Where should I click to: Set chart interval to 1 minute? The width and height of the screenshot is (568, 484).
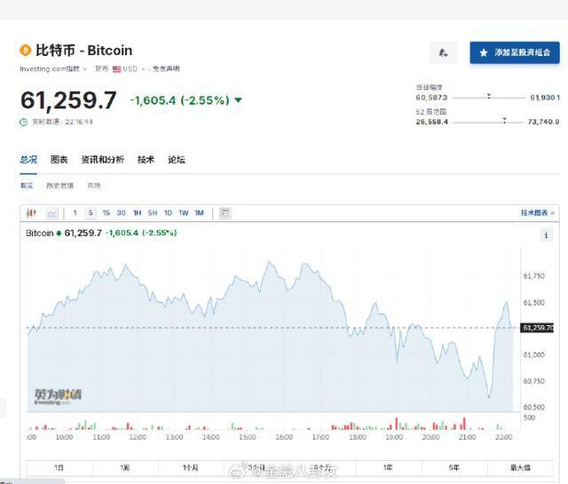click(75, 213)
